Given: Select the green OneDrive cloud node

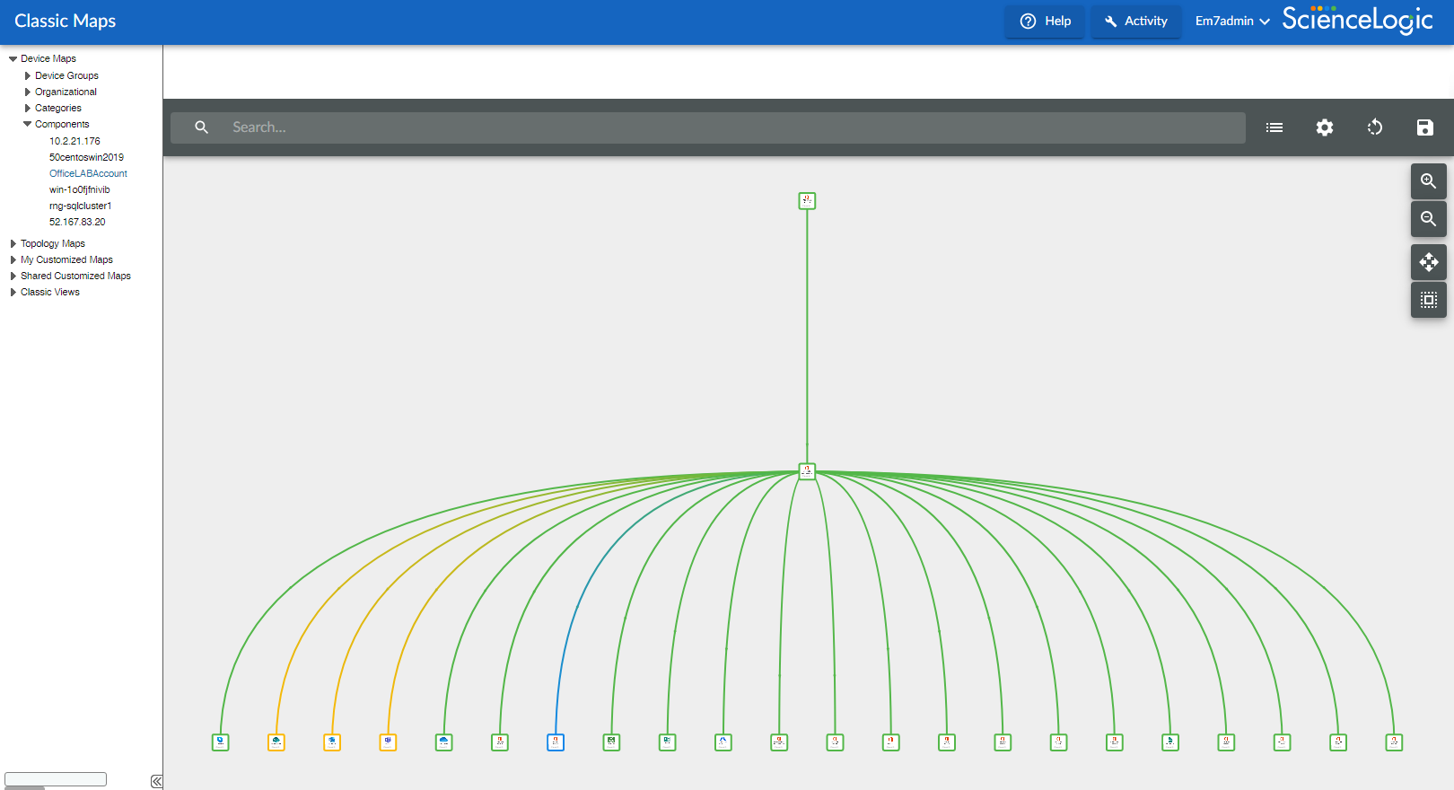Looking at the screenshot, I should (443, 742).
